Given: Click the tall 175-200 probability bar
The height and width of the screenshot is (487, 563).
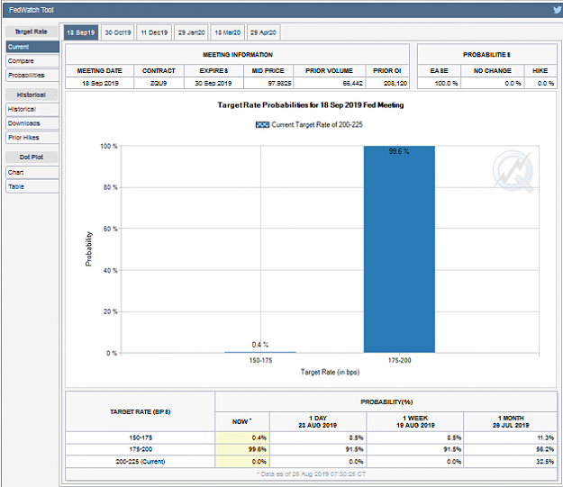Looking at the screenshot, I should pyautogui.click(x=399, y=249).
